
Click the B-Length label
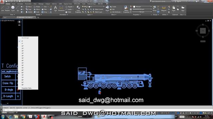8,96
